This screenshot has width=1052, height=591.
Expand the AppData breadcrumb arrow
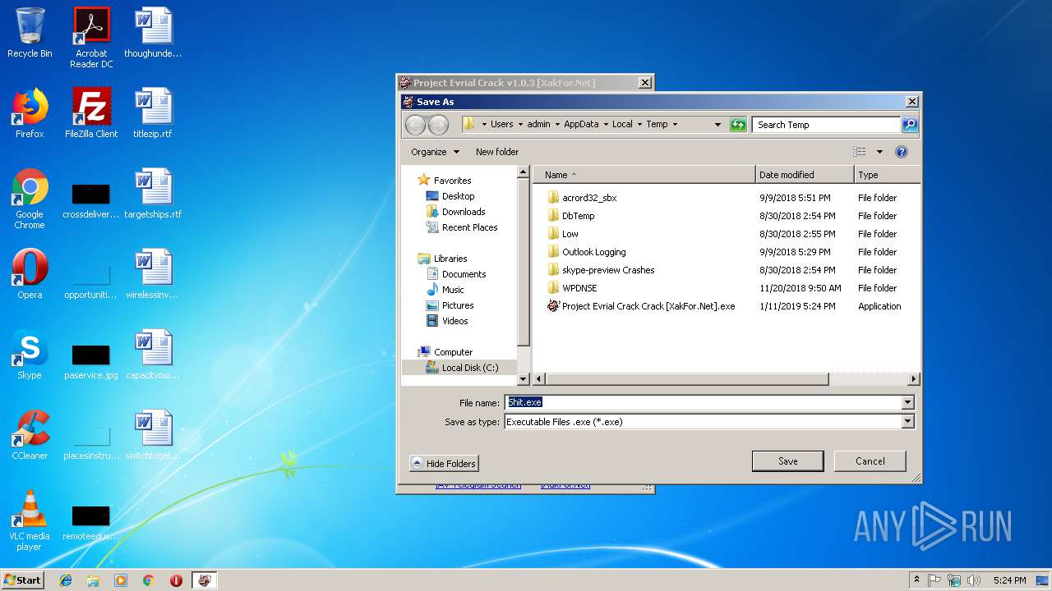(606, 125)
